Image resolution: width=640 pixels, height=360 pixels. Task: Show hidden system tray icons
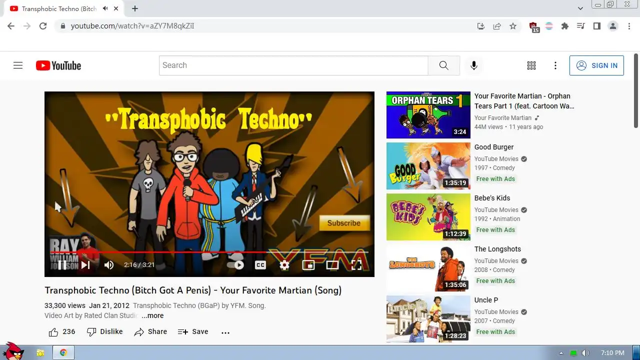coord(561,353)
